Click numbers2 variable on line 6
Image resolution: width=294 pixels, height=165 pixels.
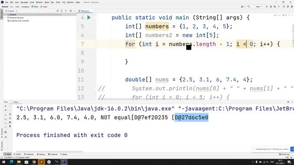pos(158,35)
